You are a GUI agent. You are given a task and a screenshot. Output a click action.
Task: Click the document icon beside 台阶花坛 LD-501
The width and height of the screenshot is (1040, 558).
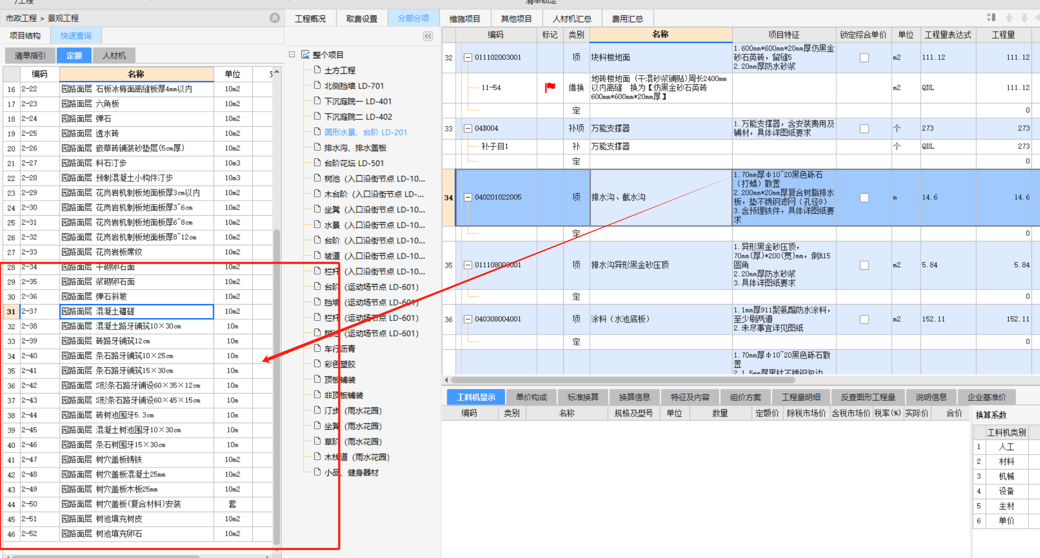(x=317, y=162)
